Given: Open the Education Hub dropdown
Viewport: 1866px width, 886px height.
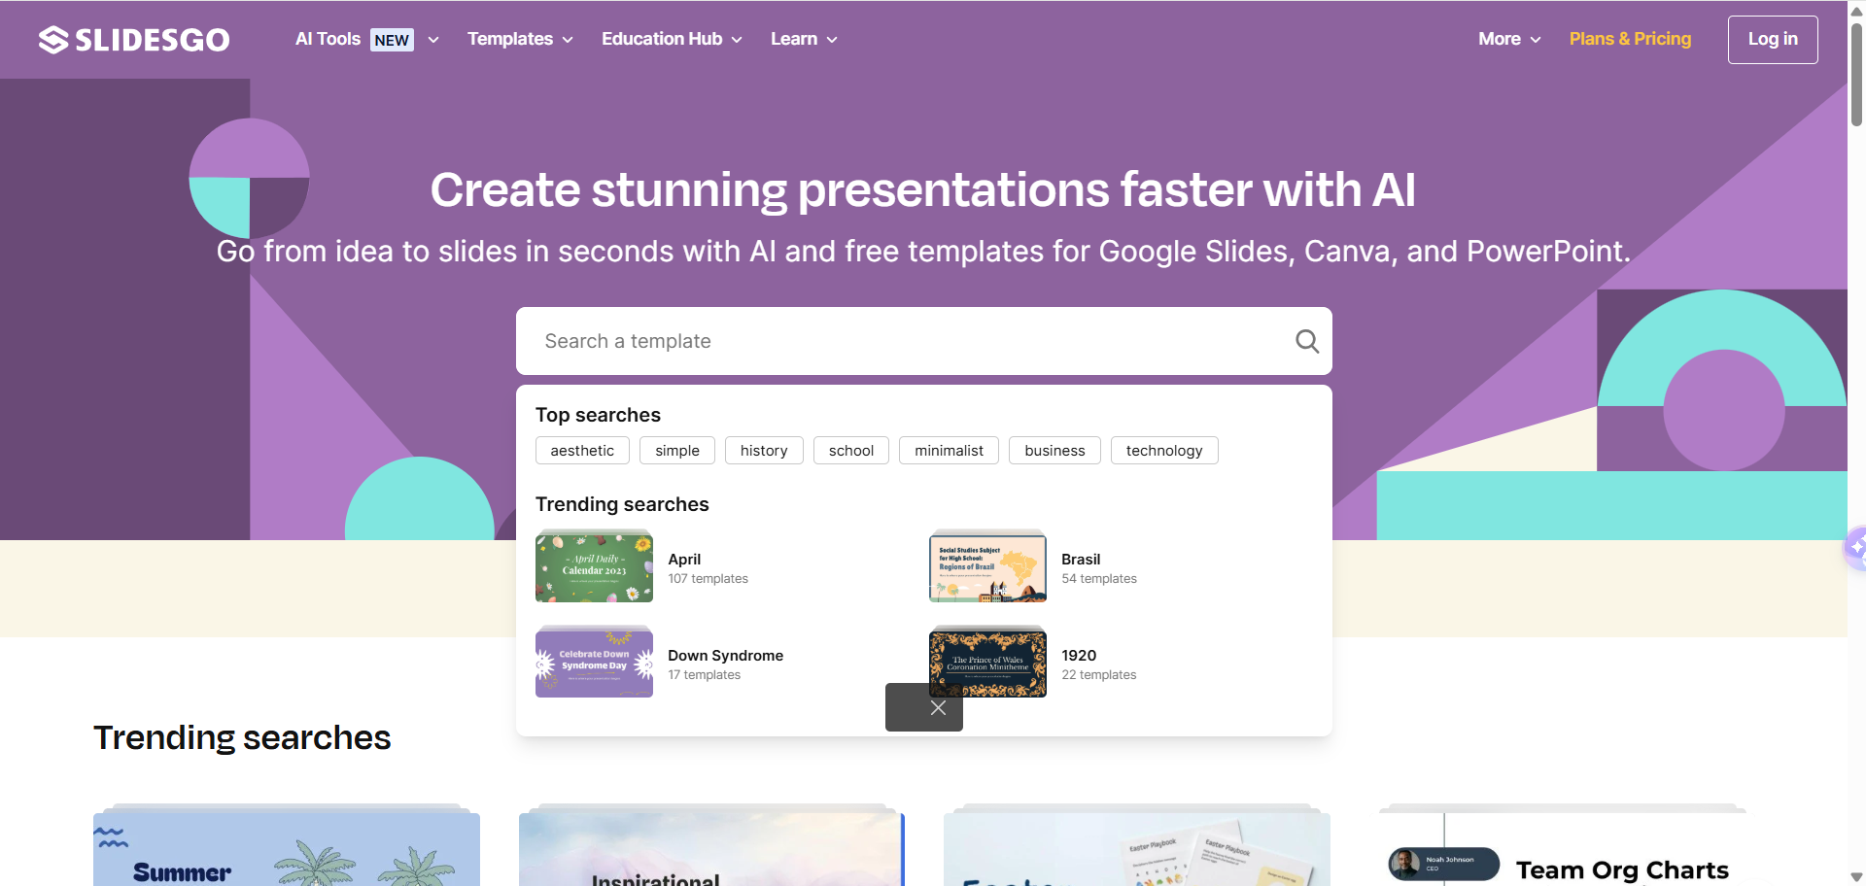Looking at the screenshot, I should 672,40.
